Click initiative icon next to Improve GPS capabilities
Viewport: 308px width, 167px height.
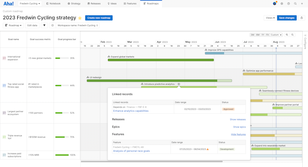tap(206, 50)
